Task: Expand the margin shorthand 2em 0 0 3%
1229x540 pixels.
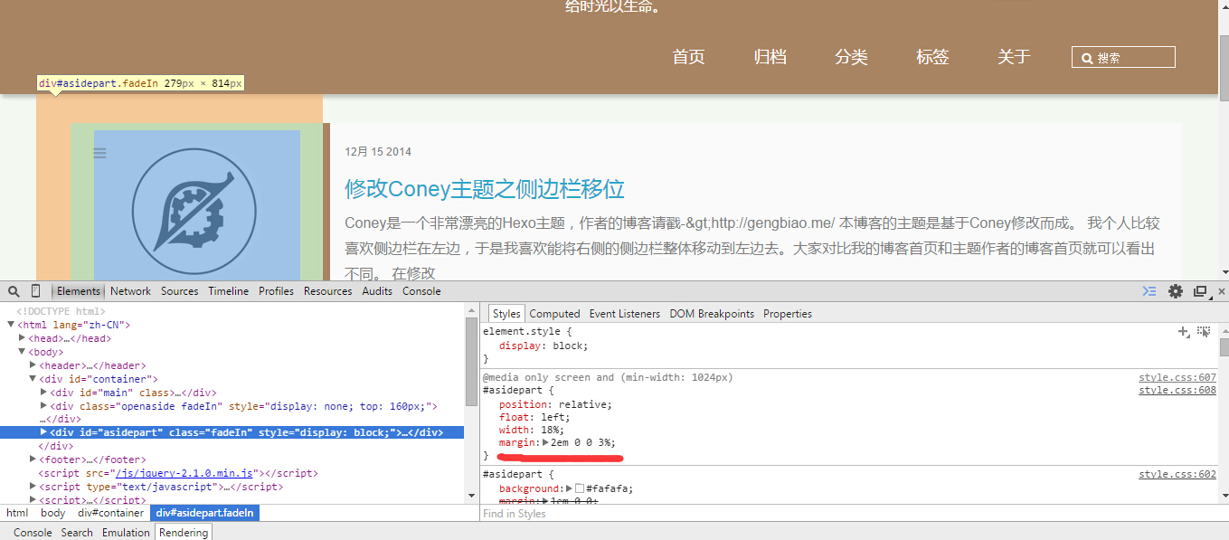Action: [545, 443]
